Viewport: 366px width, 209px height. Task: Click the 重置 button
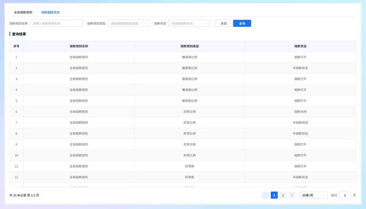224,23
